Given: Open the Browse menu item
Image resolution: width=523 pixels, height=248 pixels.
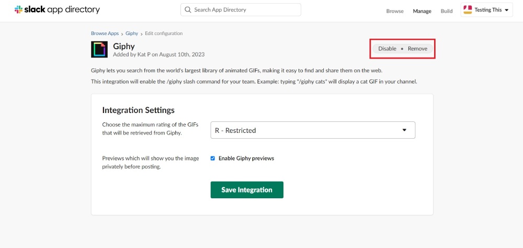Looking at the screenshot, I should pyautogui.click(x=395, y=11).
